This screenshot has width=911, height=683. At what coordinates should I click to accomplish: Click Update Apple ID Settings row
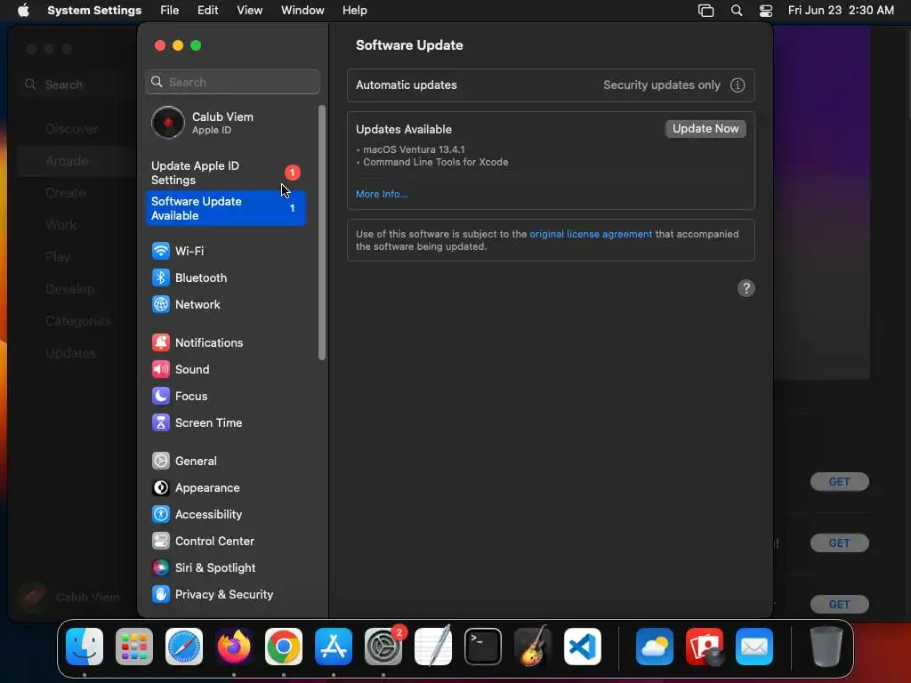(227, 173)
